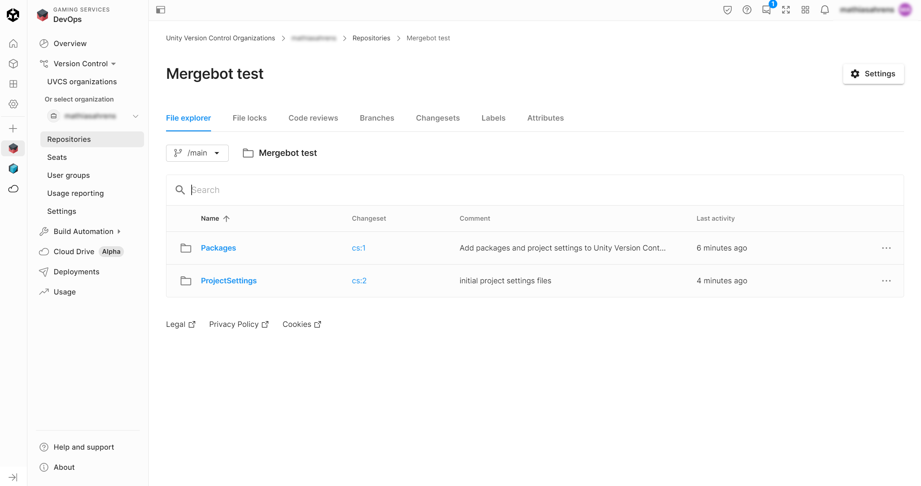The height and width of the screenshot is (486, 921).
Task: Toggle the sidebar panel layout icon
Action: click(x=161, y=10)
